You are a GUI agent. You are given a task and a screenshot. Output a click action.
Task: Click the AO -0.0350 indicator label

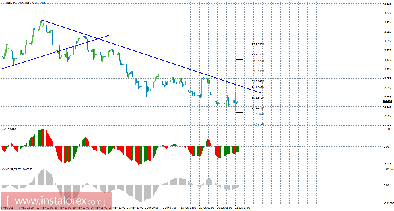(9, 129)
